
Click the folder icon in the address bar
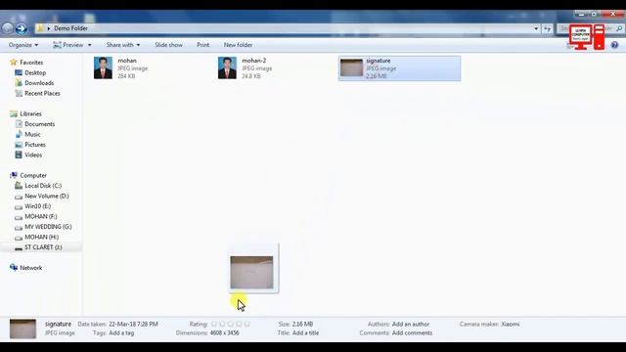coord(39,28)
